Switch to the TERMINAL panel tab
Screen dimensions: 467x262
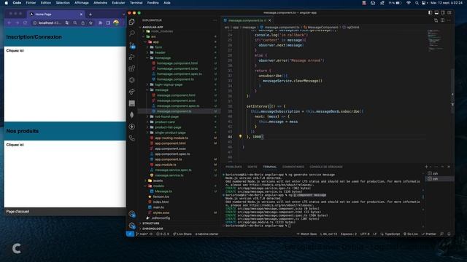pos(269,167)
